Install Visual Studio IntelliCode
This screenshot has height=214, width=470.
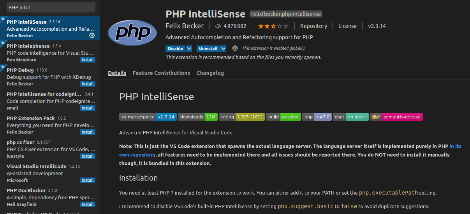pos(88,180)
